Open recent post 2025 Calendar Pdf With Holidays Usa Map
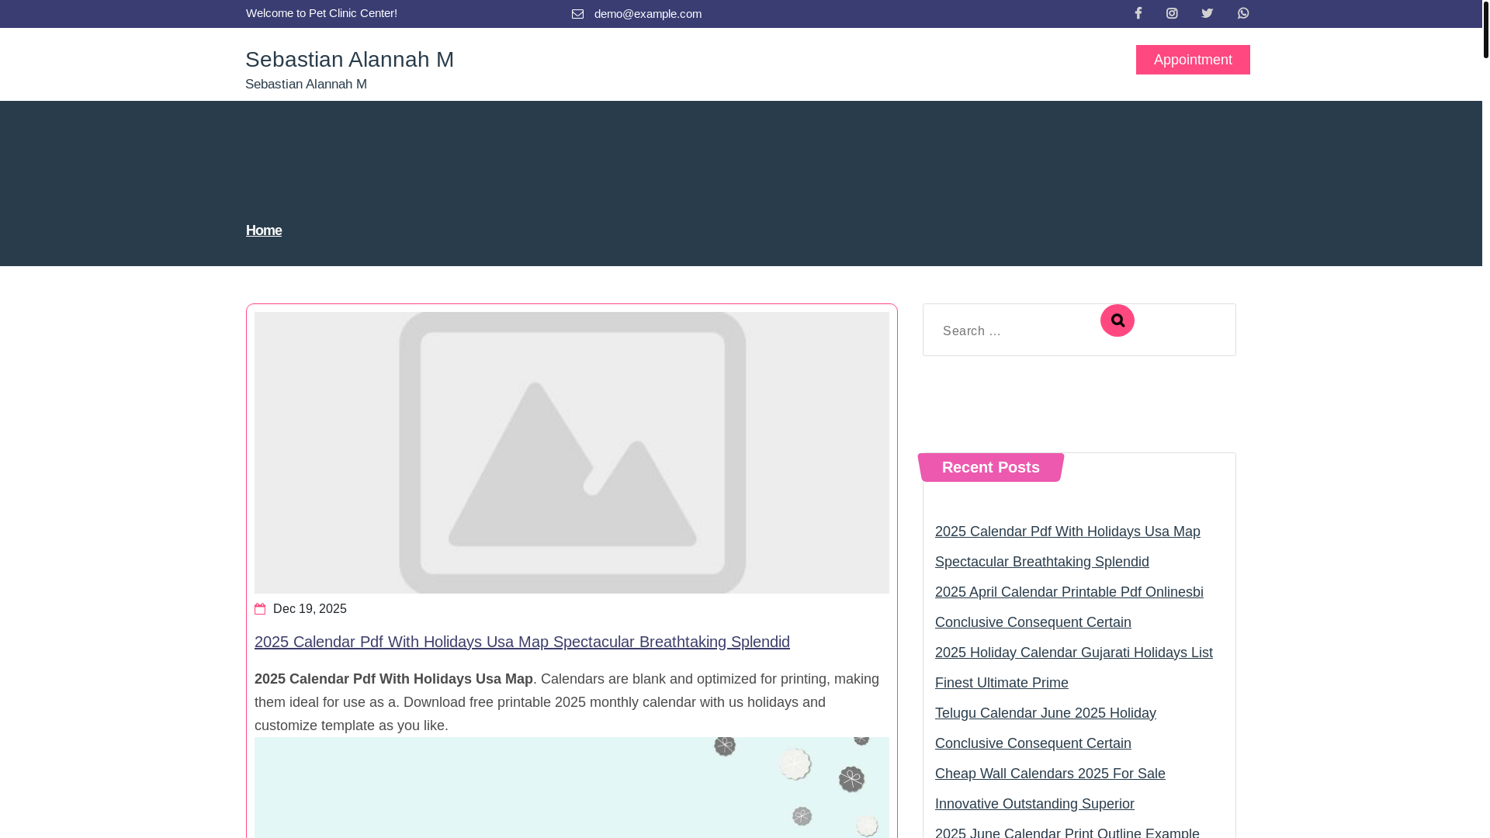Viewport: 1490px width, 838px height. [x=1068, y=546]
